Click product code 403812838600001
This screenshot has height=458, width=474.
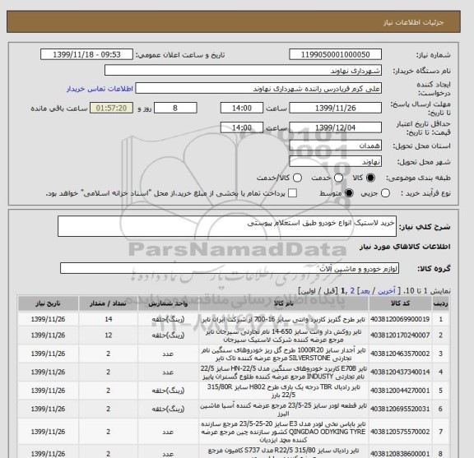coord(400,454)
